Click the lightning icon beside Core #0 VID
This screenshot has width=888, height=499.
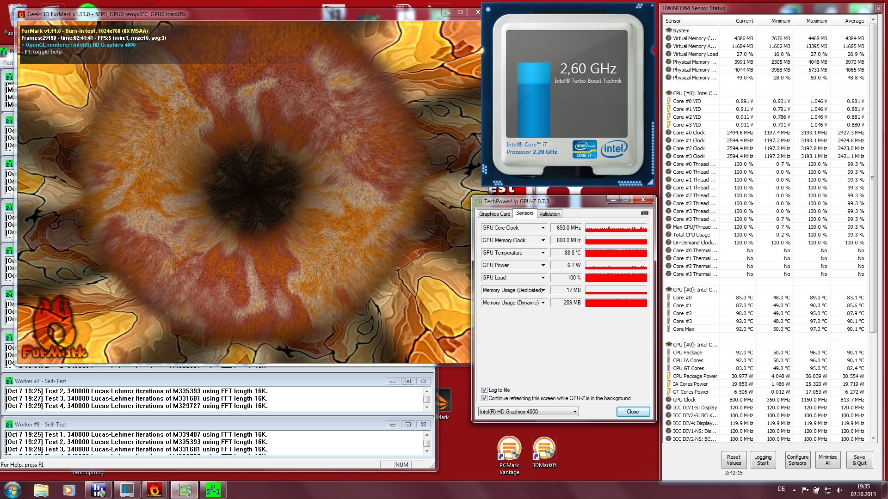(x=668, y=101)
